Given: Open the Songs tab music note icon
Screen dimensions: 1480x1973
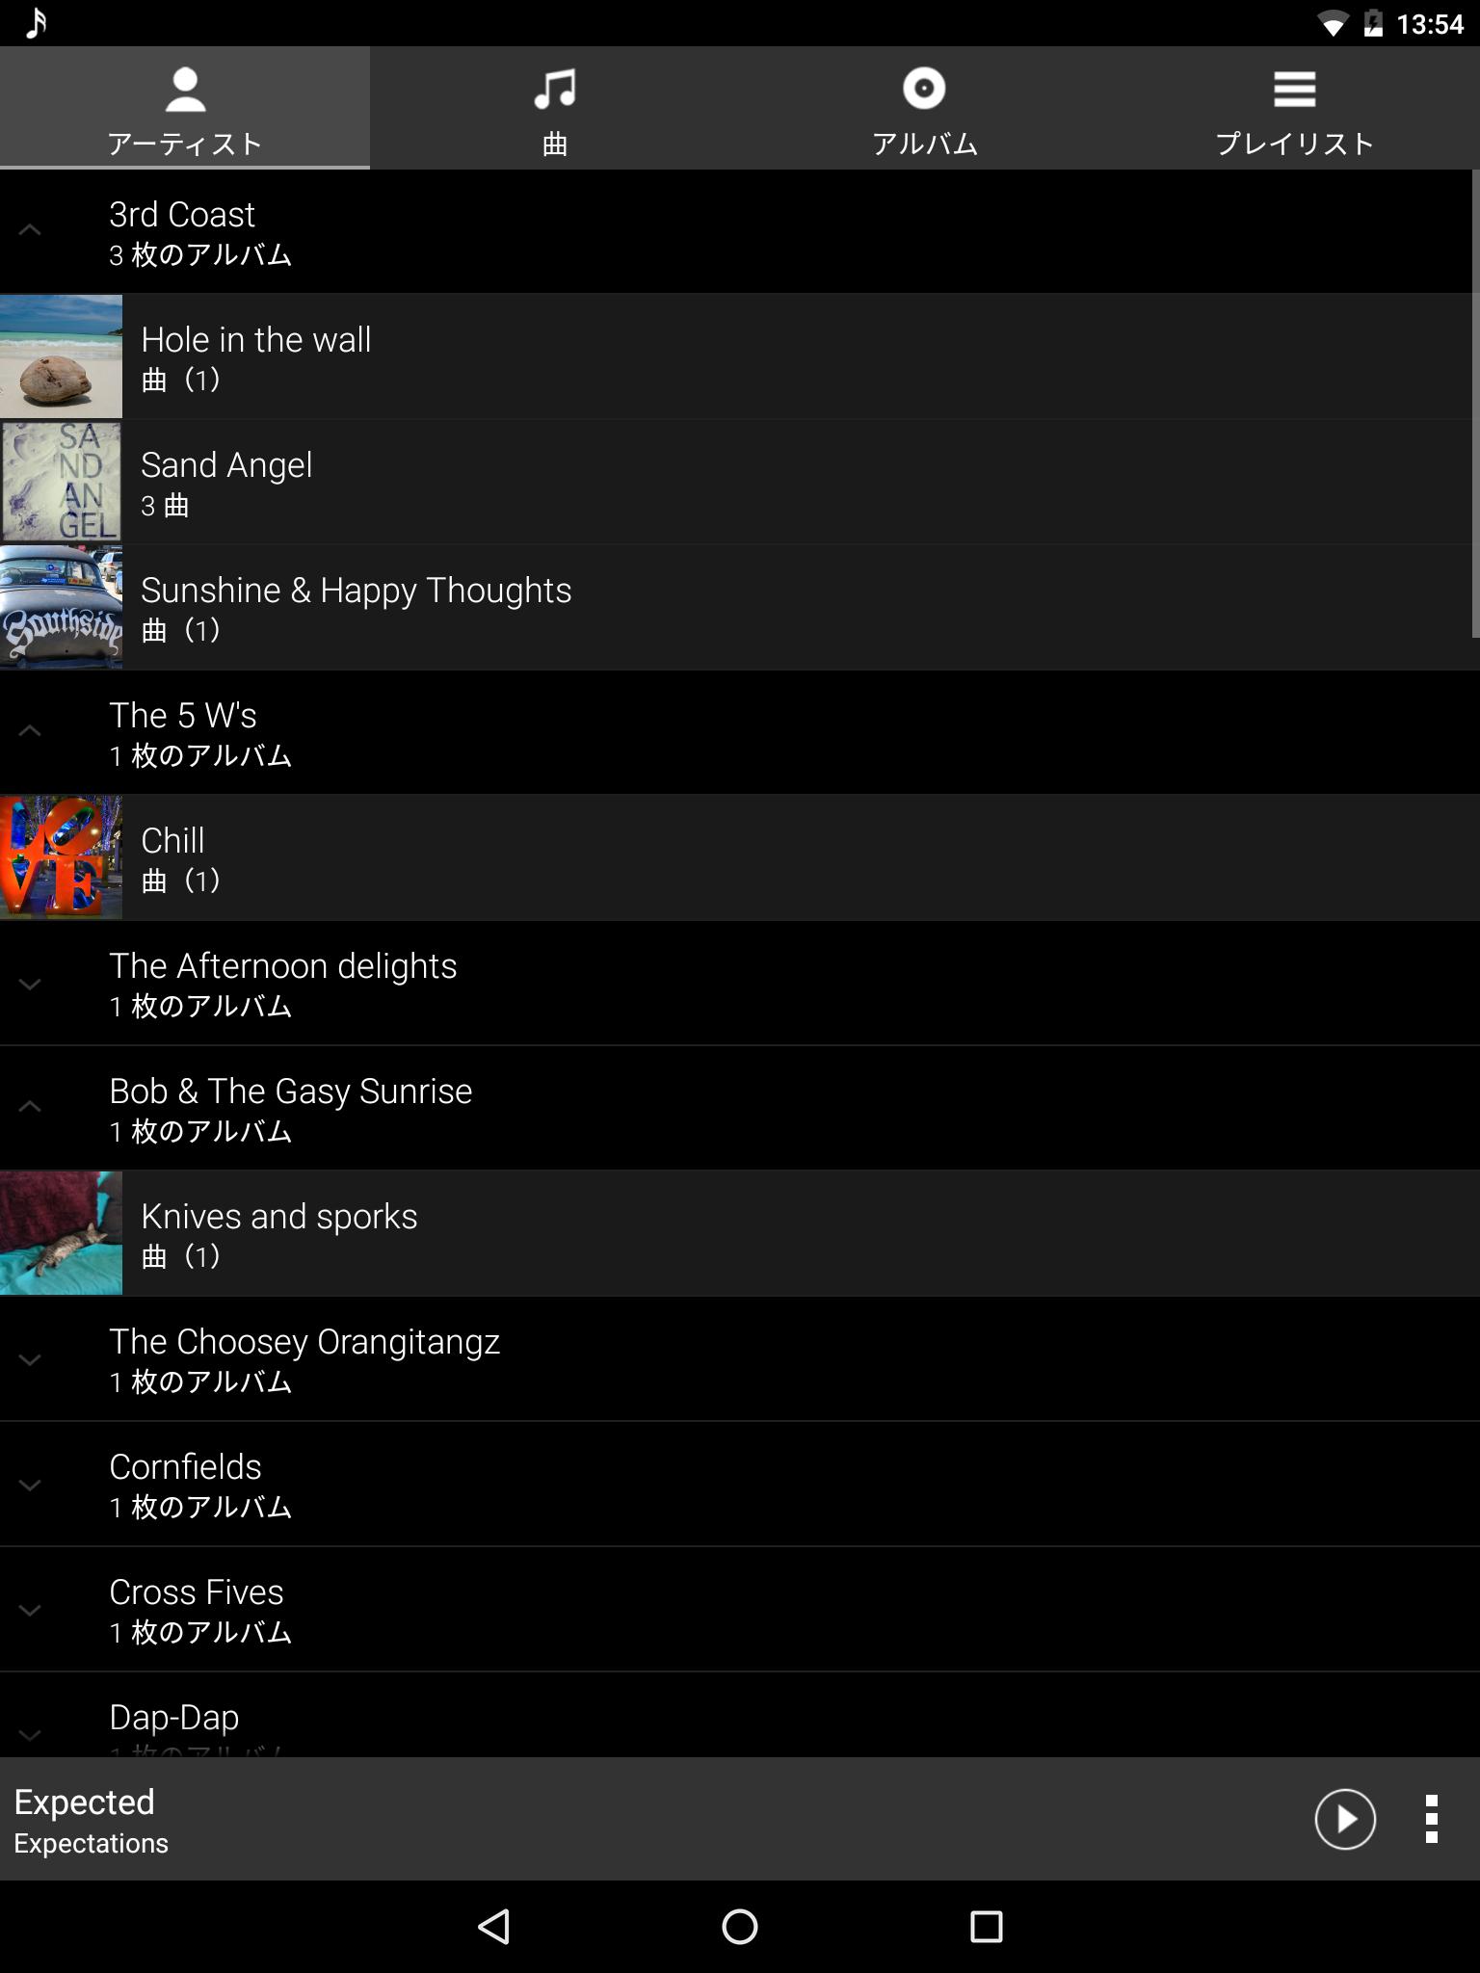Looking at the screenshot, I should point(555,89).
